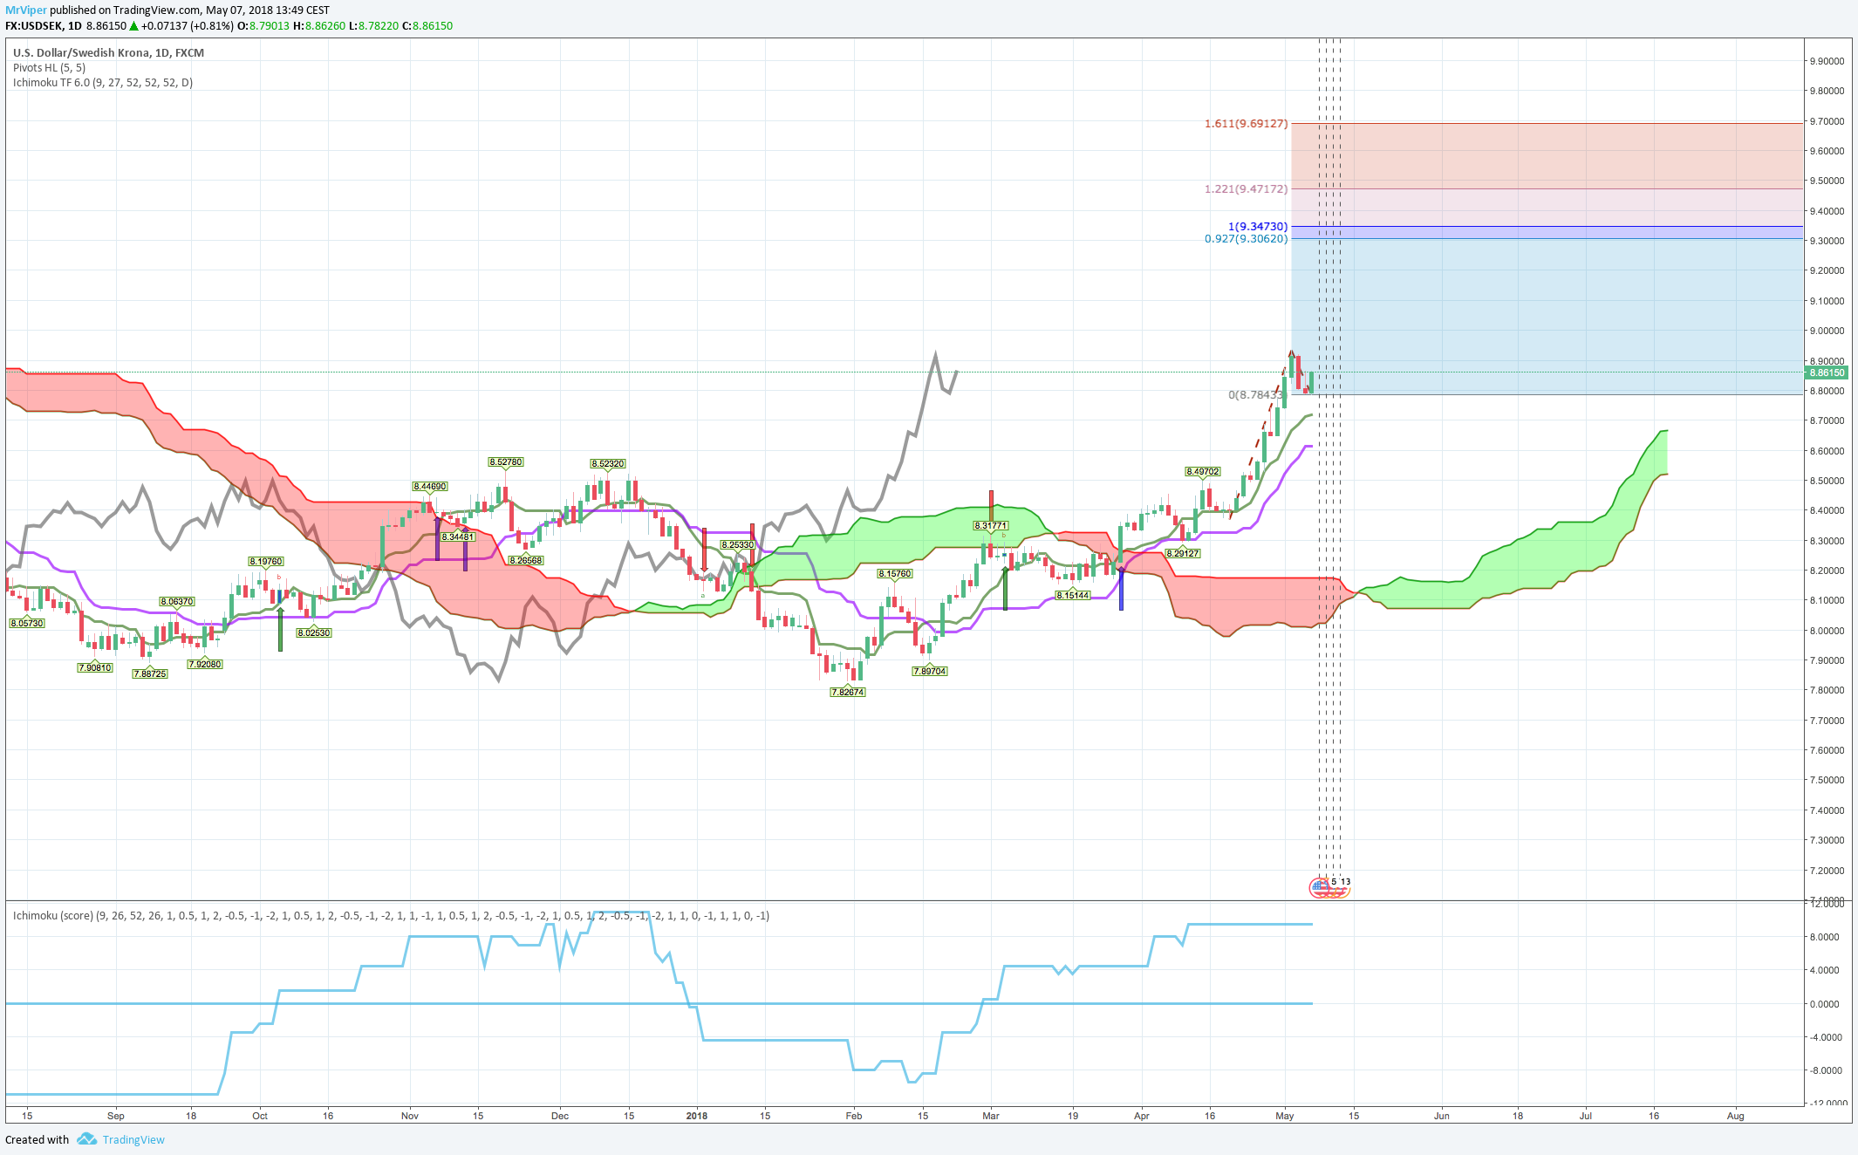The height and width of the screenshot is (1155, 1858).
Task: Click the 8.02530 pivot low label
Action: tap(314, 632)
